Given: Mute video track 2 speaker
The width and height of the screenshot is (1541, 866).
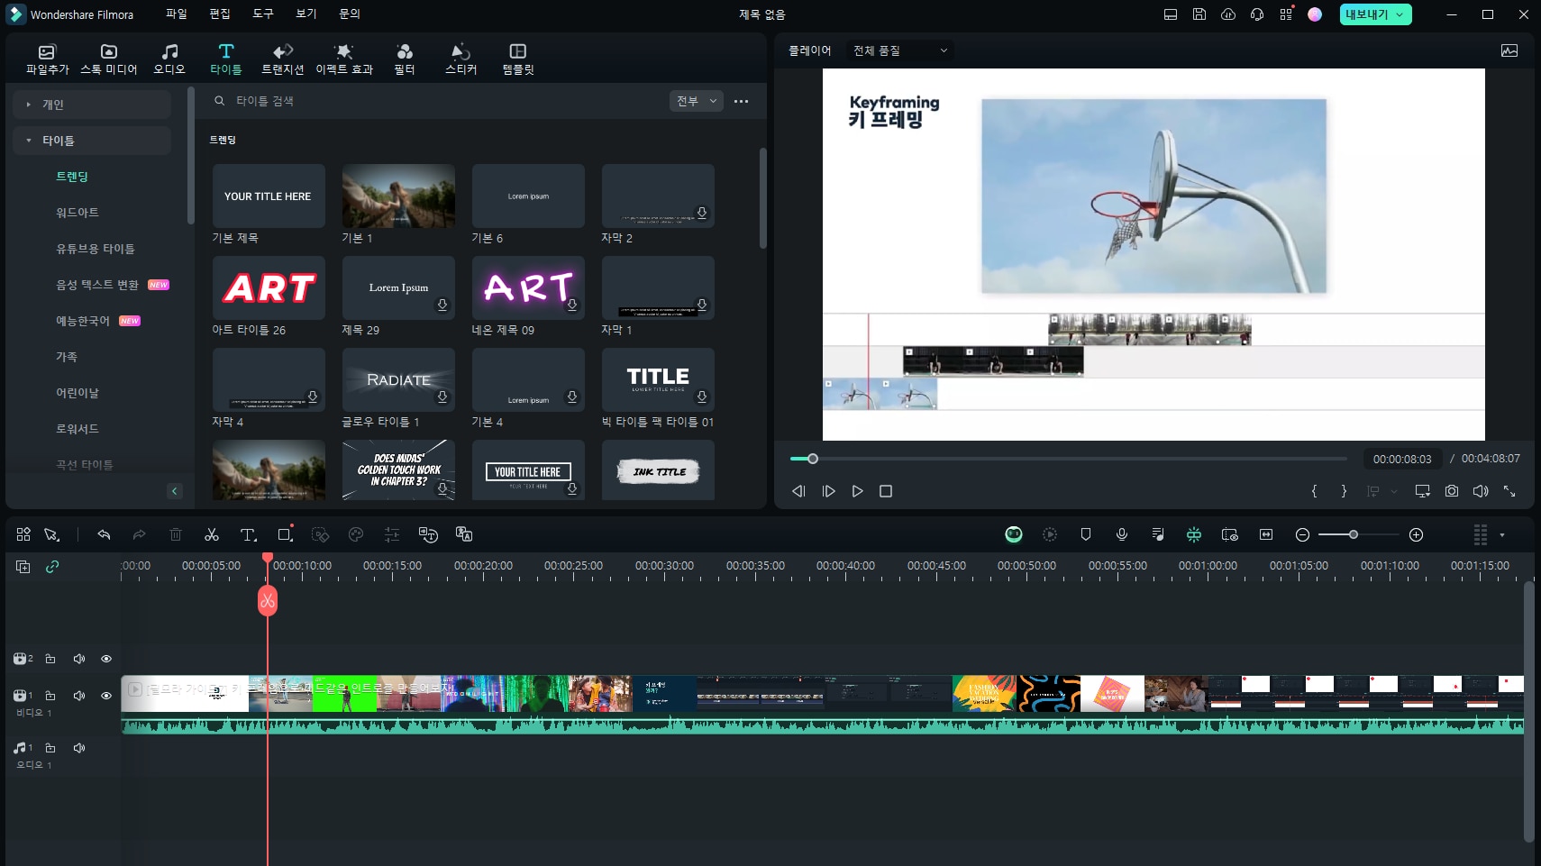Looking at the screenshot, I should (x=79, y=659).
